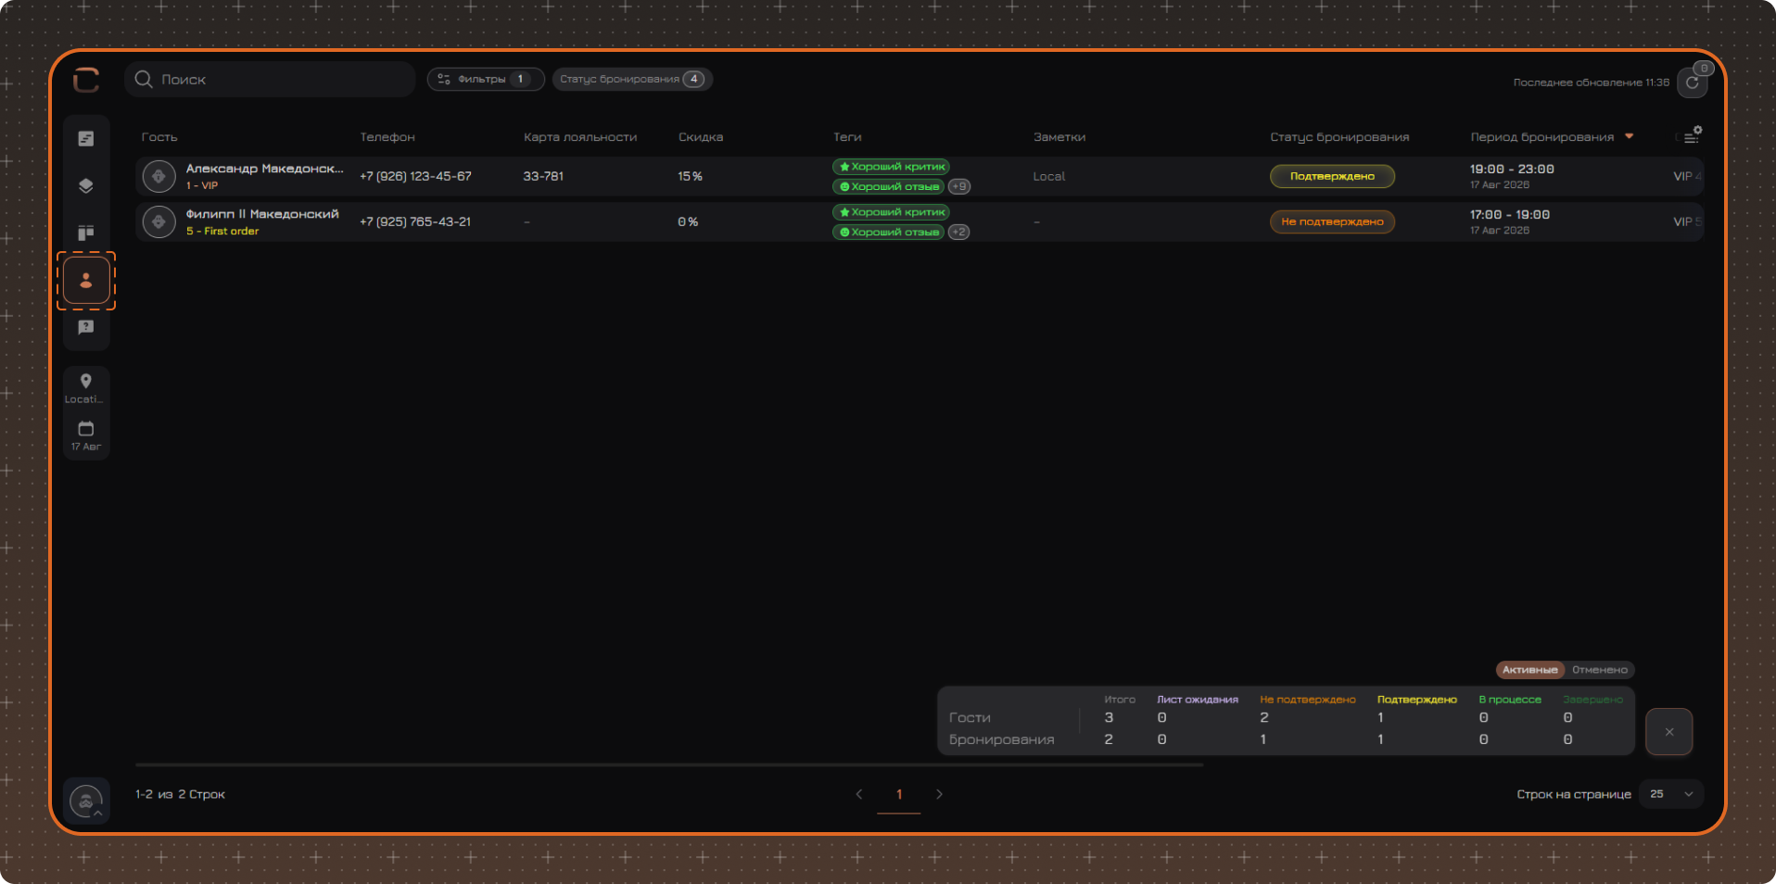Go to the previous page arrow
This screenshot has width=1776, height=884.
point(859,794)
